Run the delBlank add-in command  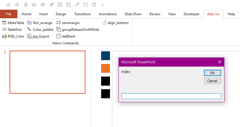(x=66, y=36)
